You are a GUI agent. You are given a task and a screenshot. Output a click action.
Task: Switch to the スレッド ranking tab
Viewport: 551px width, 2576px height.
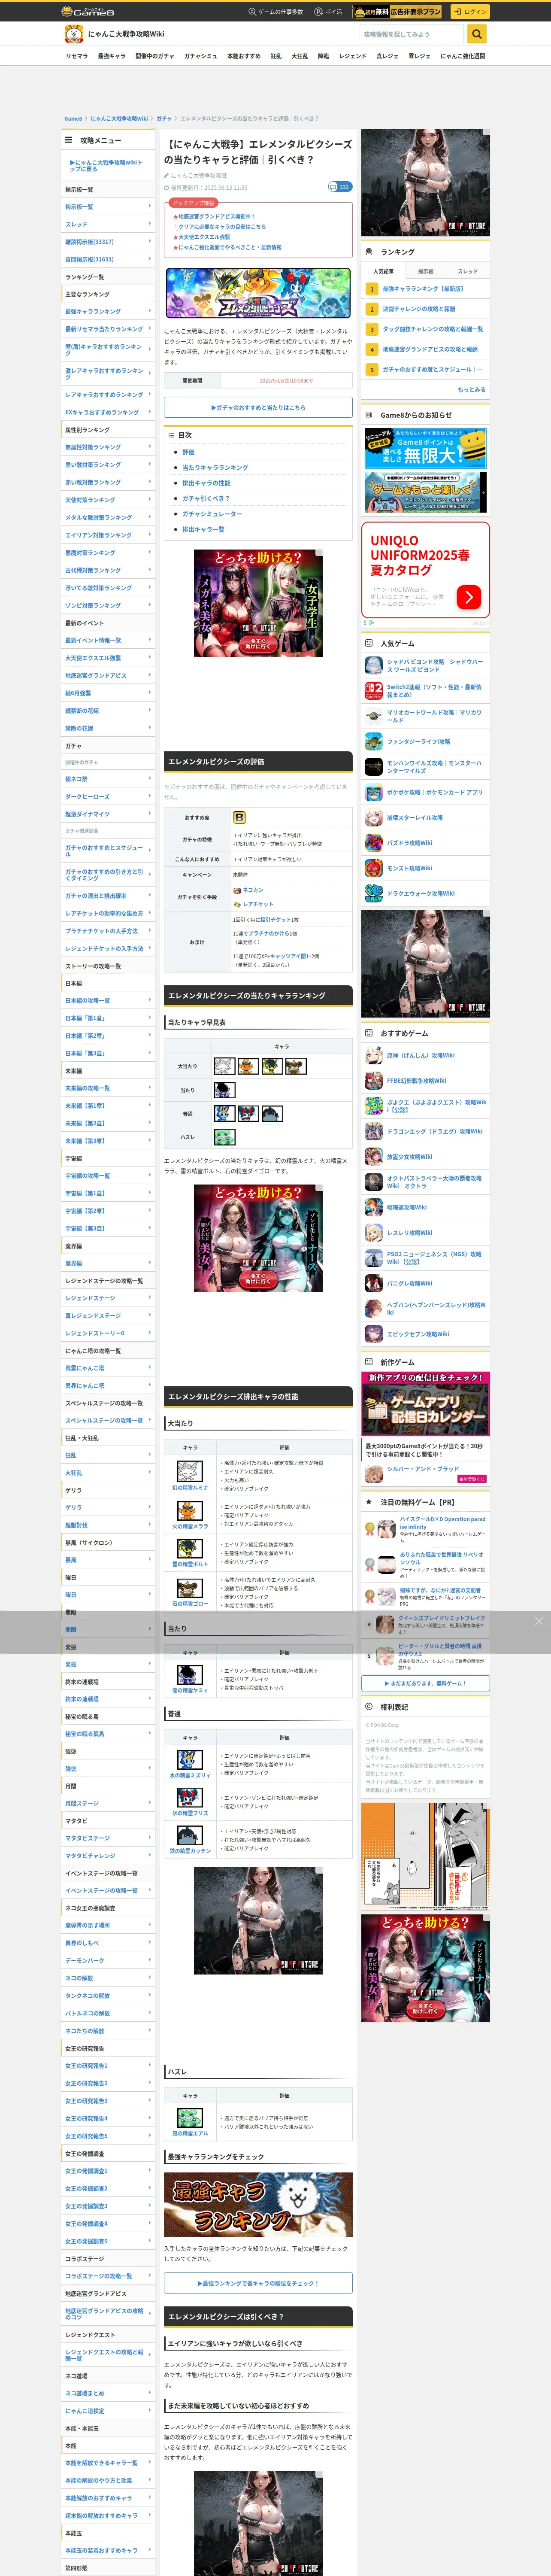click(468, 271)
